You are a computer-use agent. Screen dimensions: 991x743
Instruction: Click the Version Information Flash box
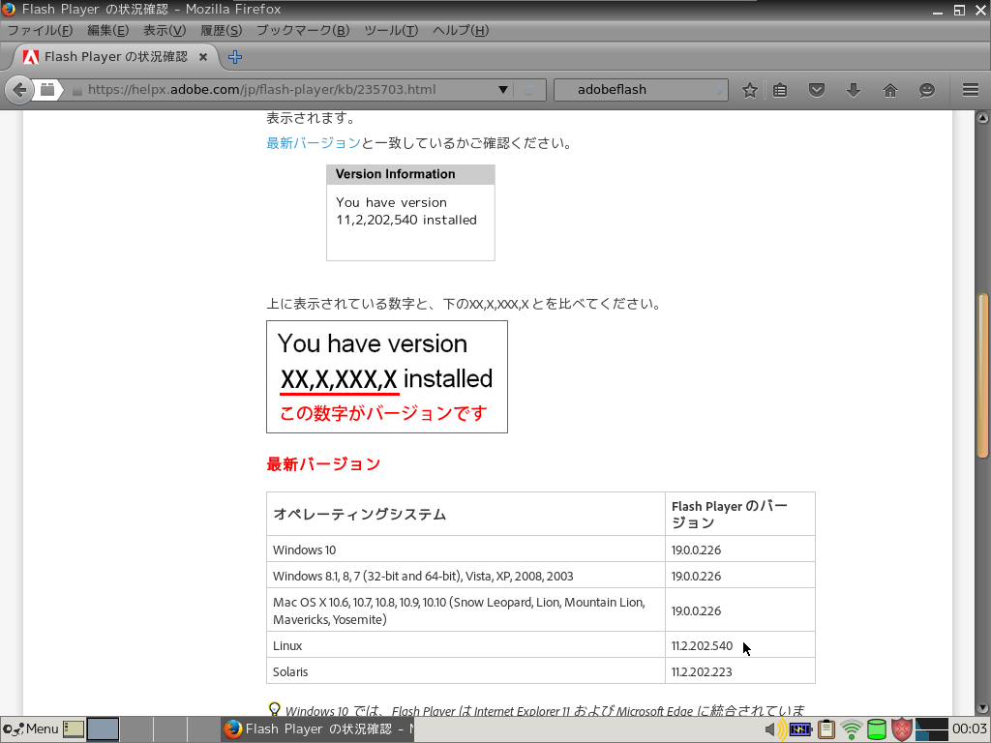point(410,213)
